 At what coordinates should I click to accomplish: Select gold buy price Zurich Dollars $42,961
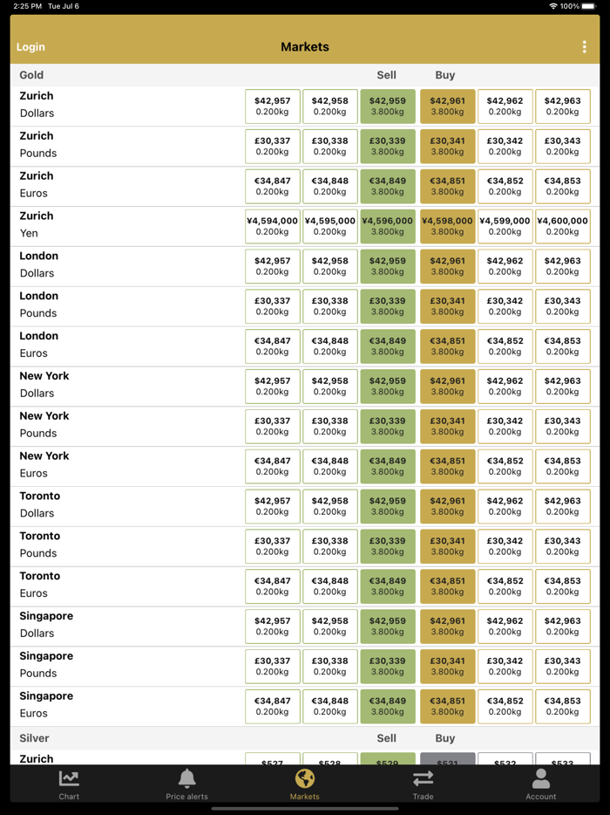click(447, 106)
